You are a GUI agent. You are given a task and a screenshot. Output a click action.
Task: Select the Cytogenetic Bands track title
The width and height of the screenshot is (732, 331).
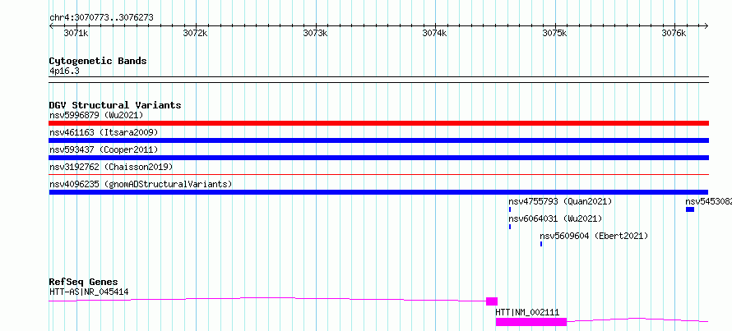[98, 61]
